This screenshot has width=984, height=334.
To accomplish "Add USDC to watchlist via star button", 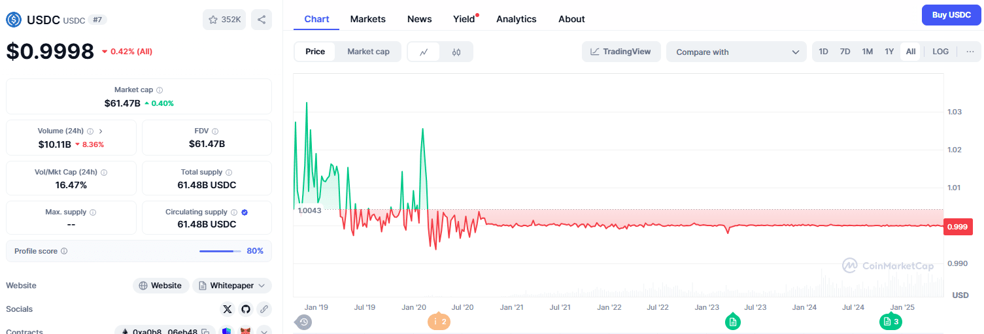I will click(x=224, y=20).
